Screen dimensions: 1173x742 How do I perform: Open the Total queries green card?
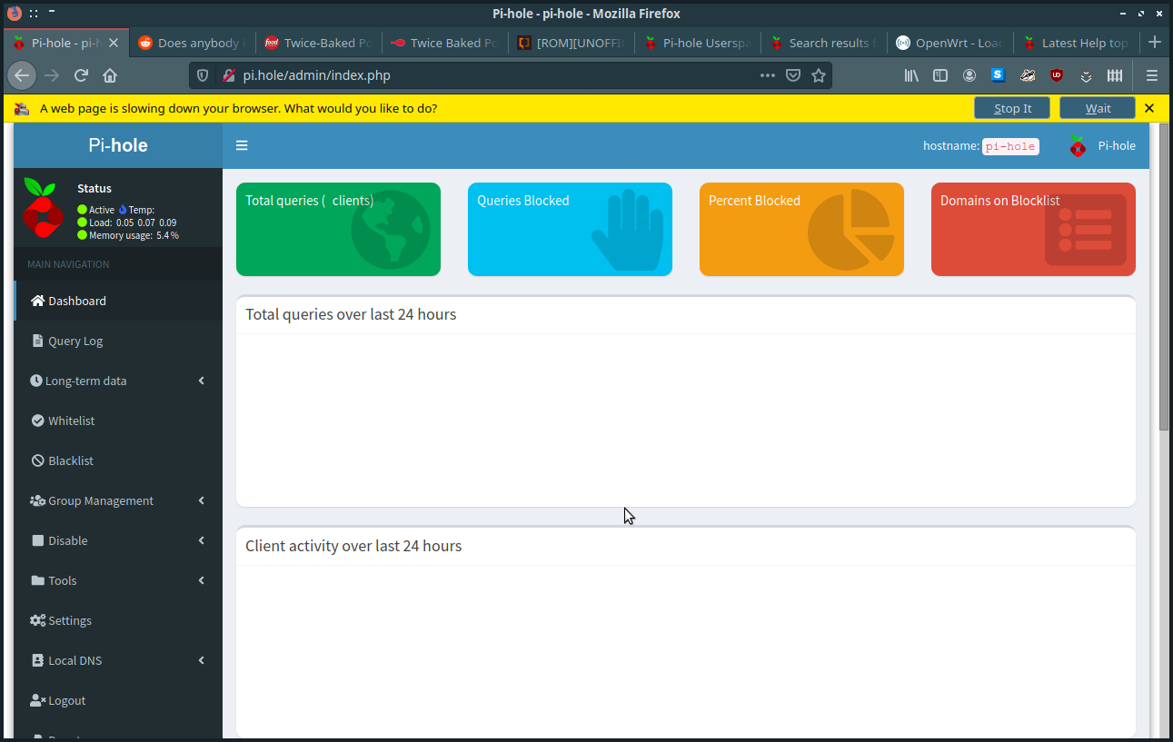(x=338, y=229)
